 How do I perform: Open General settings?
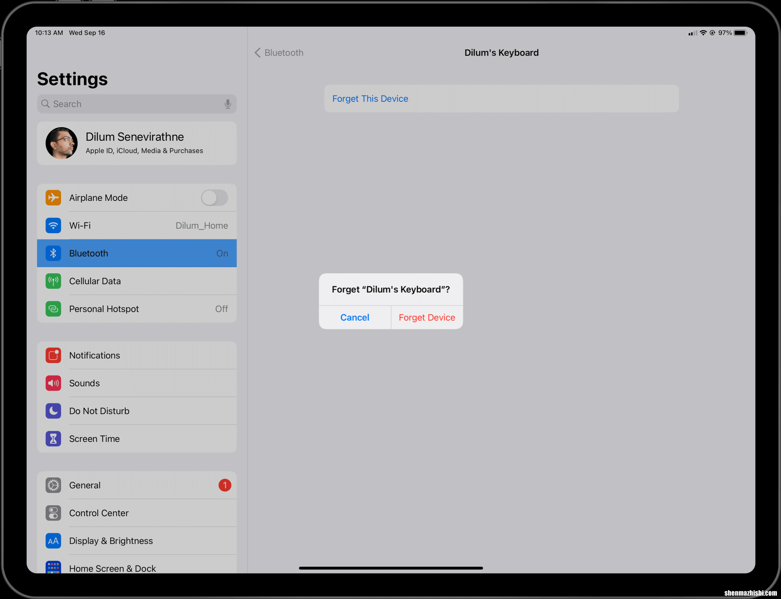[x=137, y=485]
